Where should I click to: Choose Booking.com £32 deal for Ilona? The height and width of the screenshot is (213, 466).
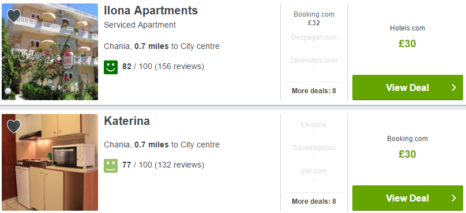(x=314, y=18)
